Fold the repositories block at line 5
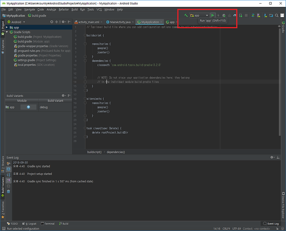This screenshot has width=286, height=231. (x=85, y=44)
